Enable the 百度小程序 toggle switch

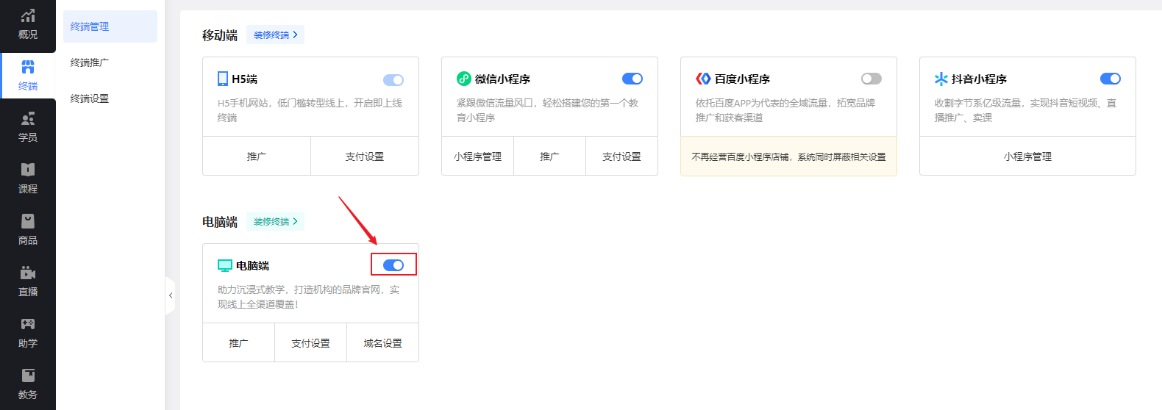pyautogui.click(x=871, y=79)
